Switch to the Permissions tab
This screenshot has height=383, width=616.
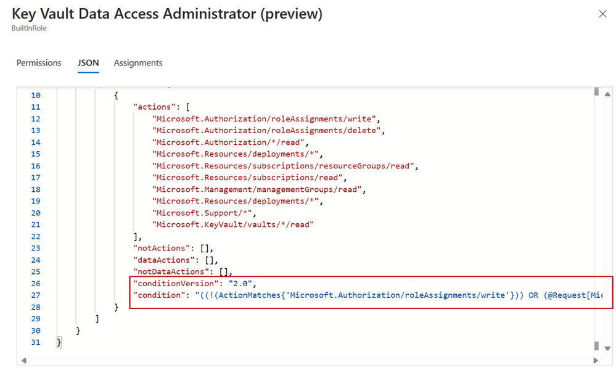tap(39, 63)
